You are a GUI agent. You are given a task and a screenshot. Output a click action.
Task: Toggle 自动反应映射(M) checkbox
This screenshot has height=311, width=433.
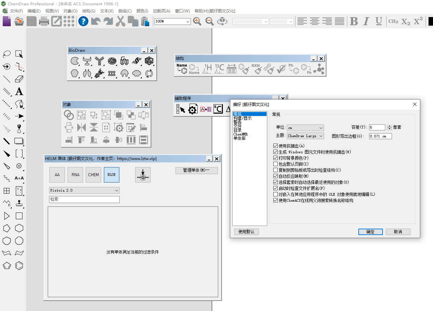point(276,176)
